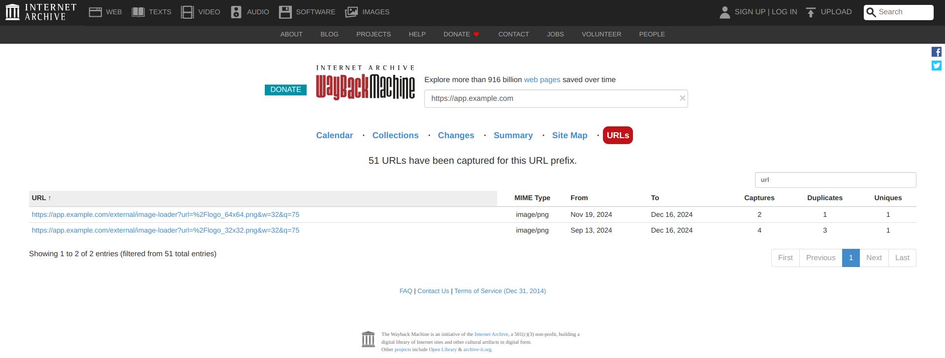Open the Contact menu item

pyautogui.click(x=513, y=34)
